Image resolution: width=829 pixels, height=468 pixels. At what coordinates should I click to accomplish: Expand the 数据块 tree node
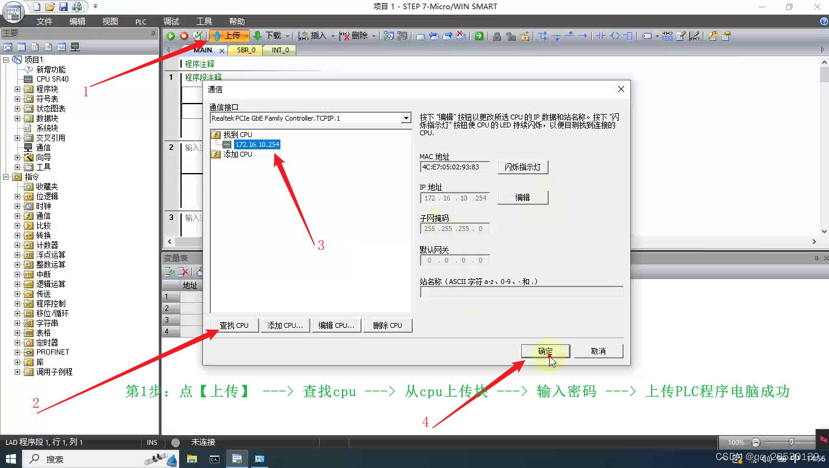tap(18, 118)
